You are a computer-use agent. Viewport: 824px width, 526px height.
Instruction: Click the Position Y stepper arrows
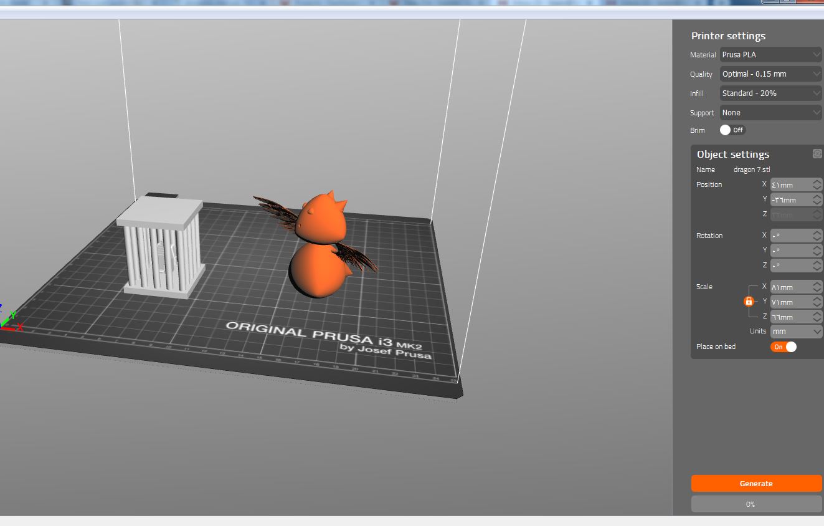pyautogui.click(x=817, y=200)
